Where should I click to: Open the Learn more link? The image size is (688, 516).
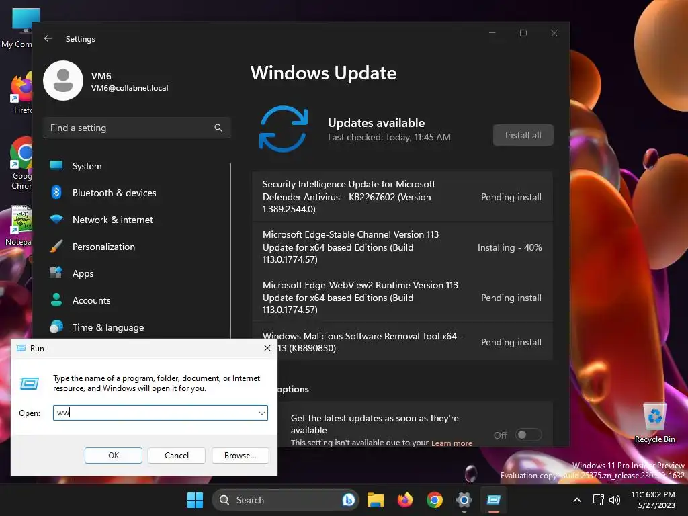pyautogui.click(x=451, y=443)
